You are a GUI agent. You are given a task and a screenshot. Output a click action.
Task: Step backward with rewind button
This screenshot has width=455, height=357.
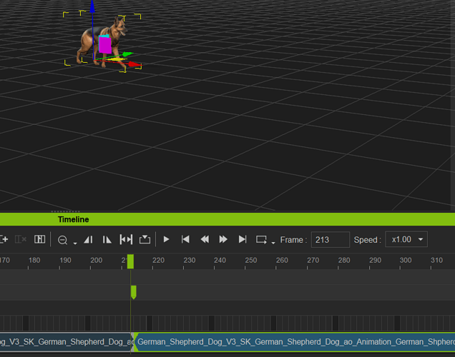[205, 239]
